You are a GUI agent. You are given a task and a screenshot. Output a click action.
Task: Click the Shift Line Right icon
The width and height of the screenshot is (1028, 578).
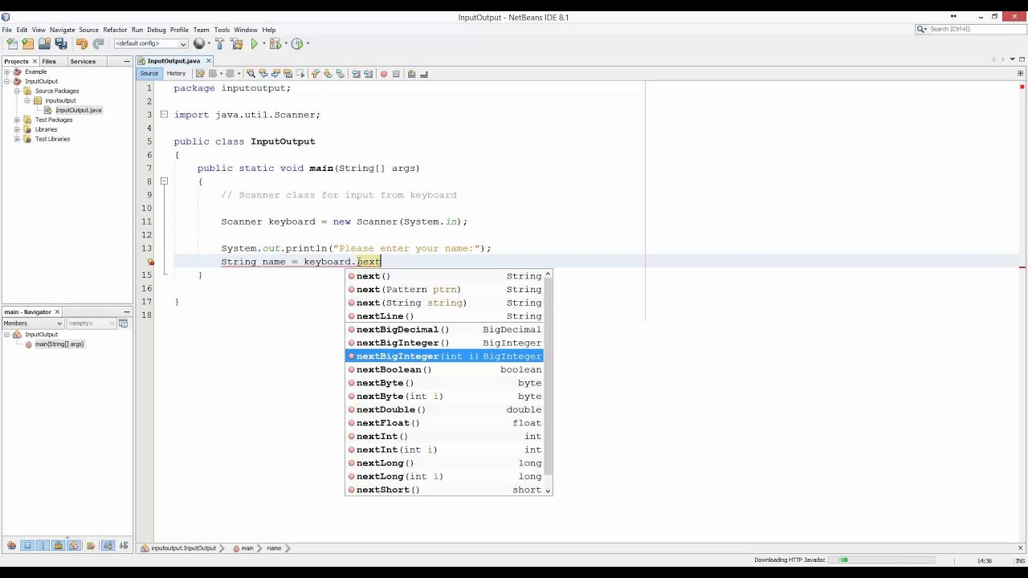tap(368, 74)
